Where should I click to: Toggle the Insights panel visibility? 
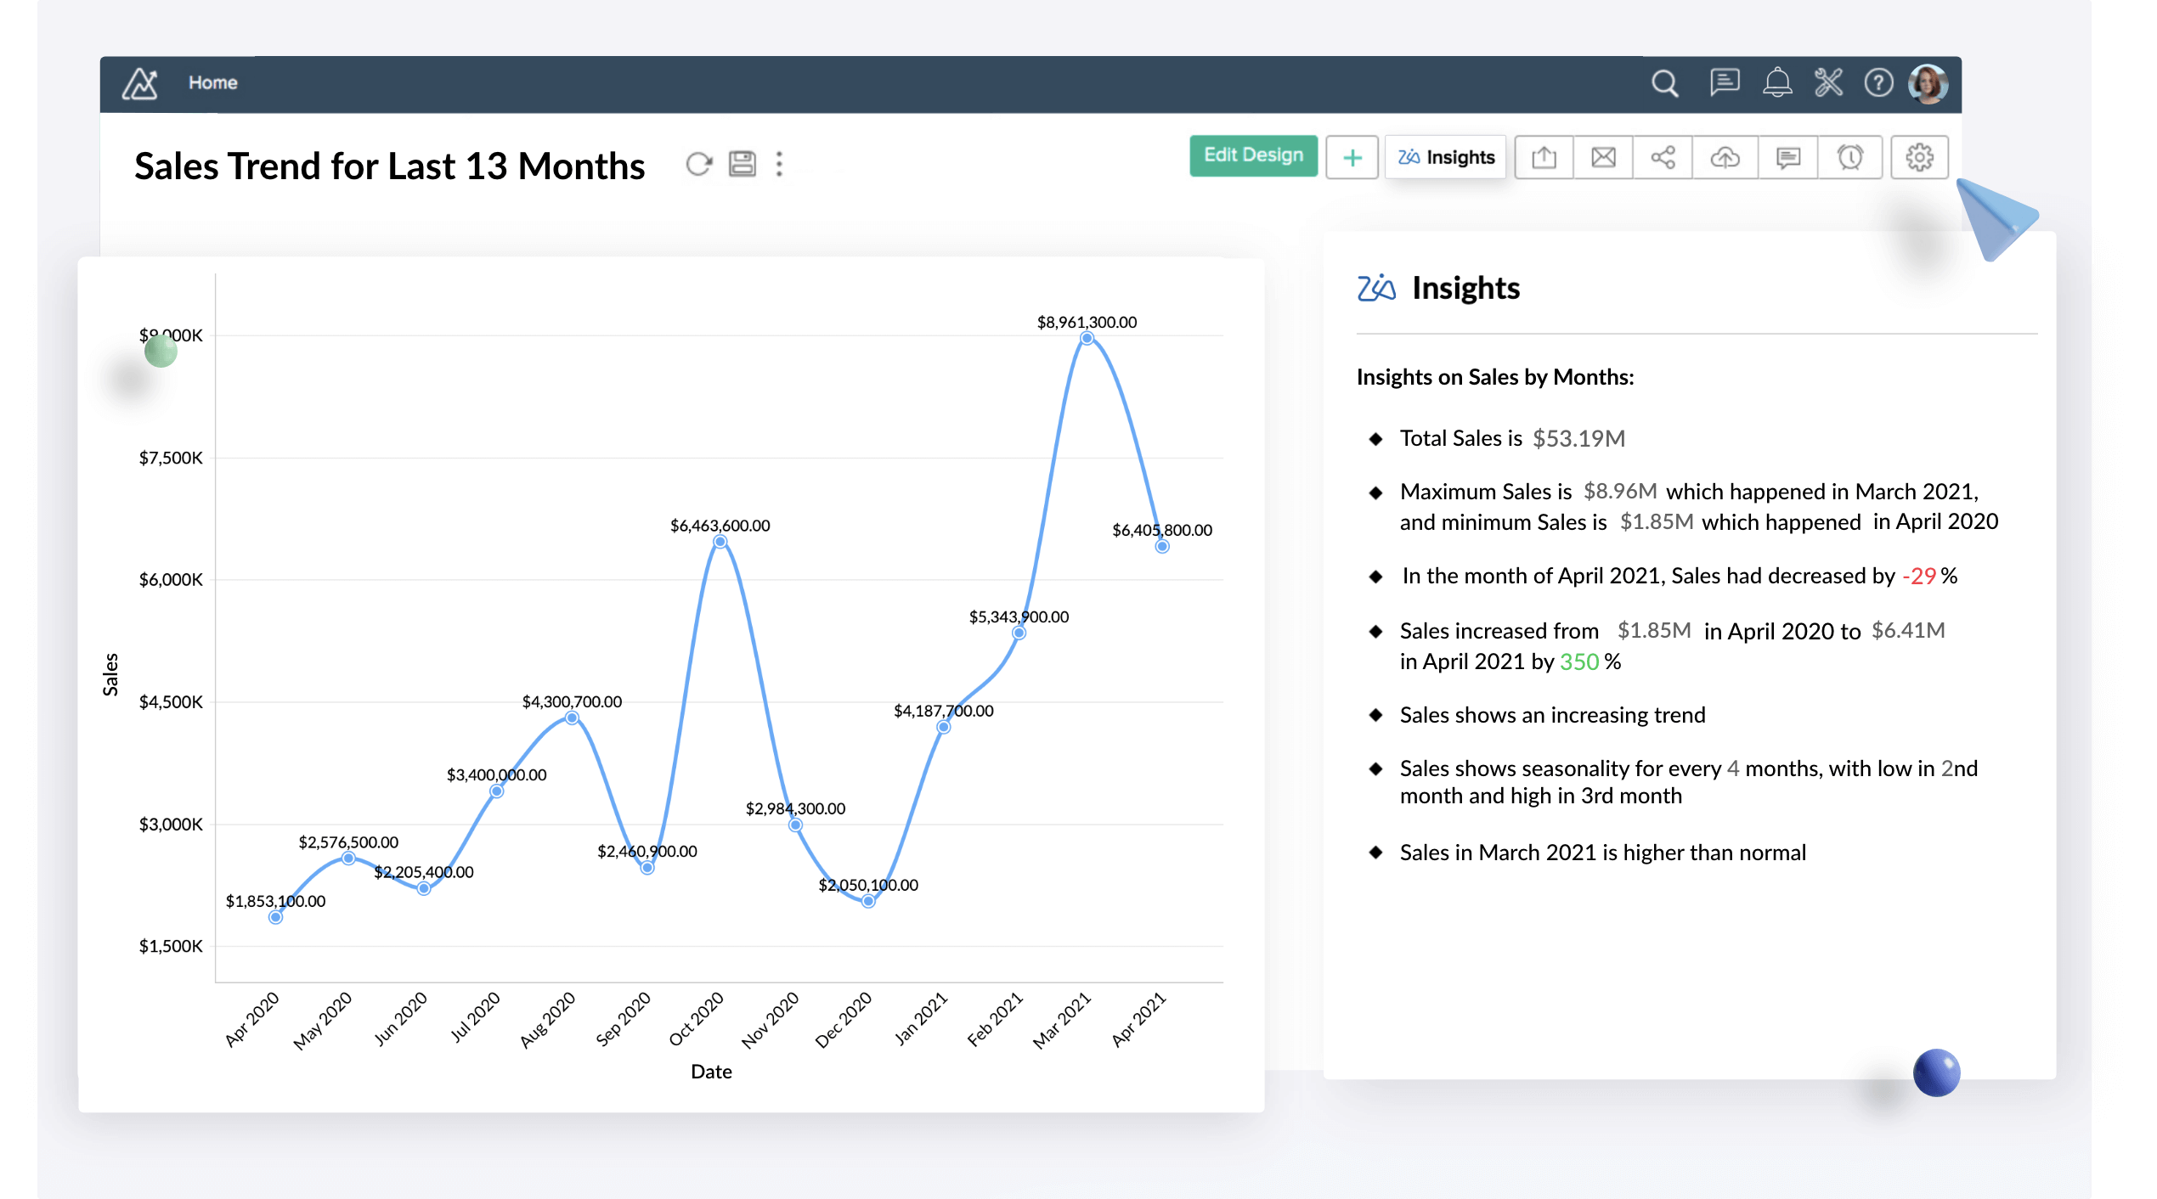tap(1445, 156)
